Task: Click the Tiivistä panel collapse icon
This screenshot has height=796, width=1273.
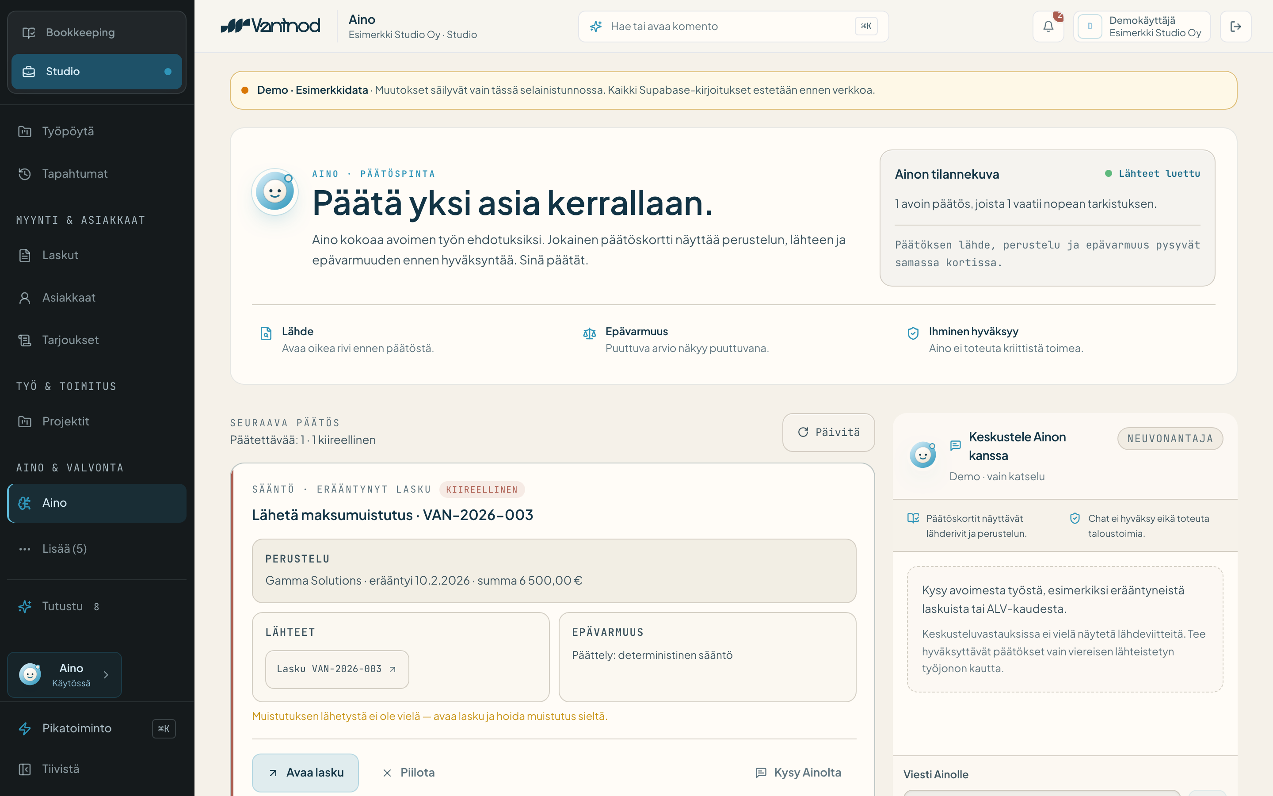Action: point(25,769)
